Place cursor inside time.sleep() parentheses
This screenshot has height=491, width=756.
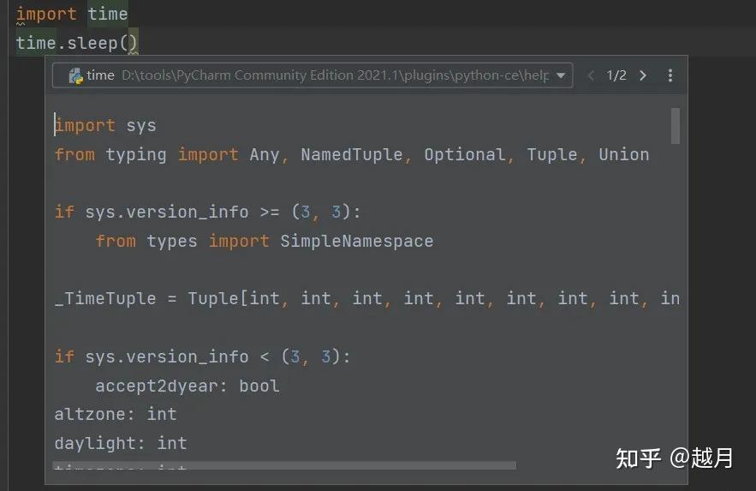pos(132,43)
